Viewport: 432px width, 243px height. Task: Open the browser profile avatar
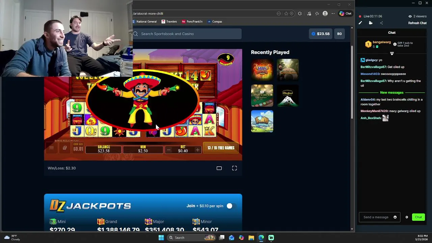point(325,13)
